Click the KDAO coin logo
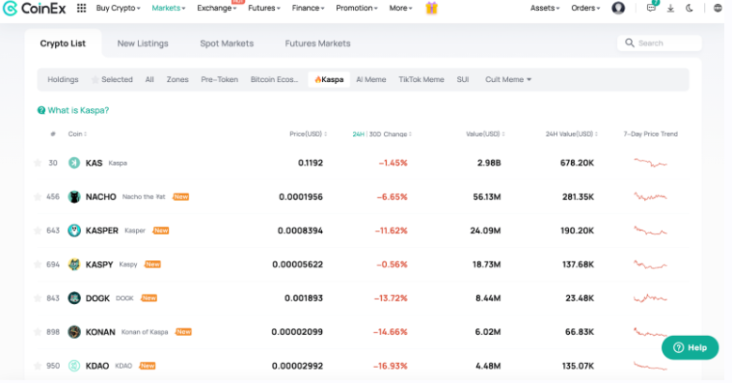Screen dimensions: 732x383 [74, 366]
